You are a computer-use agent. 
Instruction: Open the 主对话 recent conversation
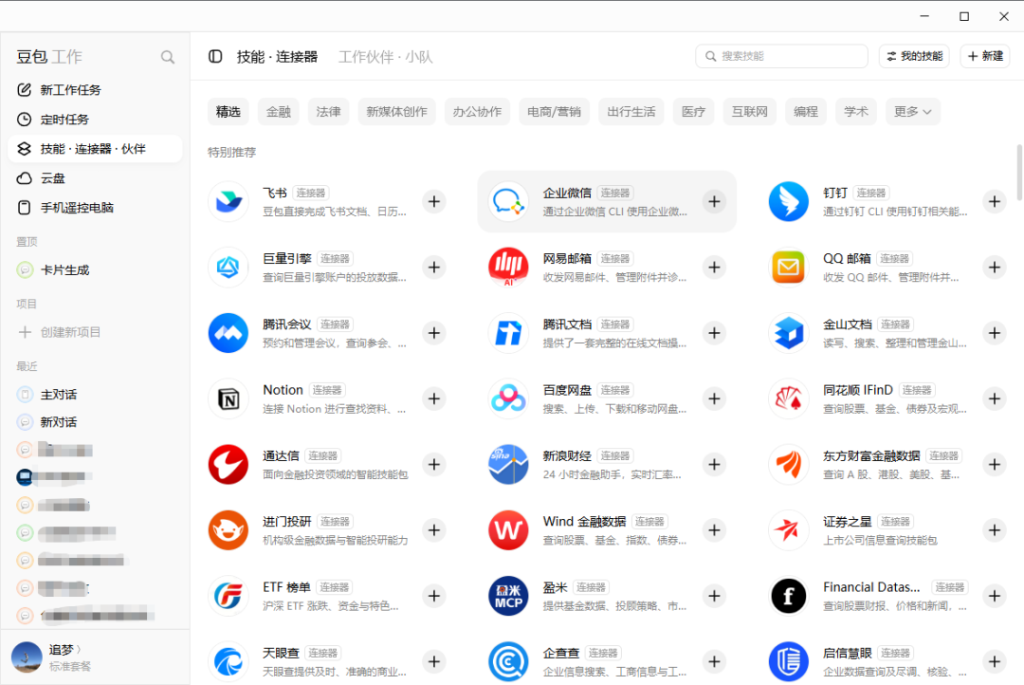pos(95,394)
